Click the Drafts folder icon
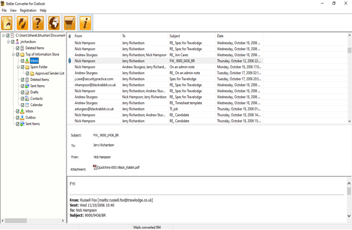 pyautogui.click(x=27, y=92)
